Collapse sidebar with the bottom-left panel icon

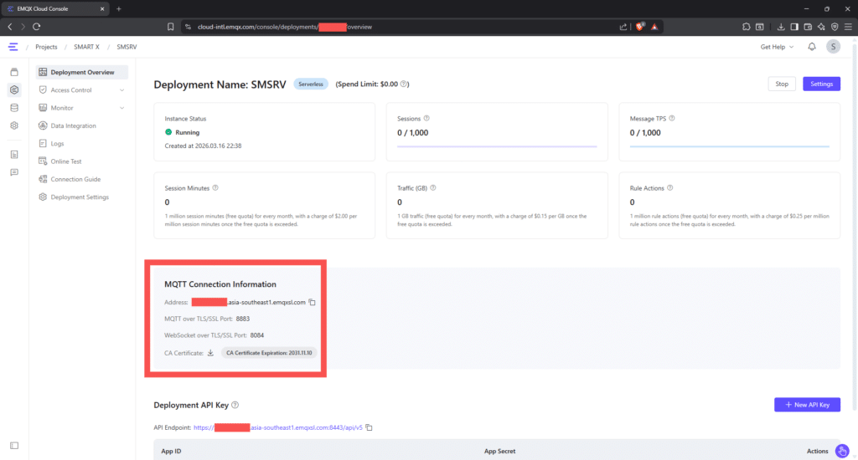click(x=14, y=446)
